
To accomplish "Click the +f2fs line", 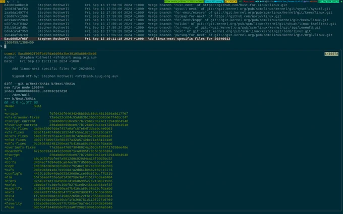I will (58, 200).
